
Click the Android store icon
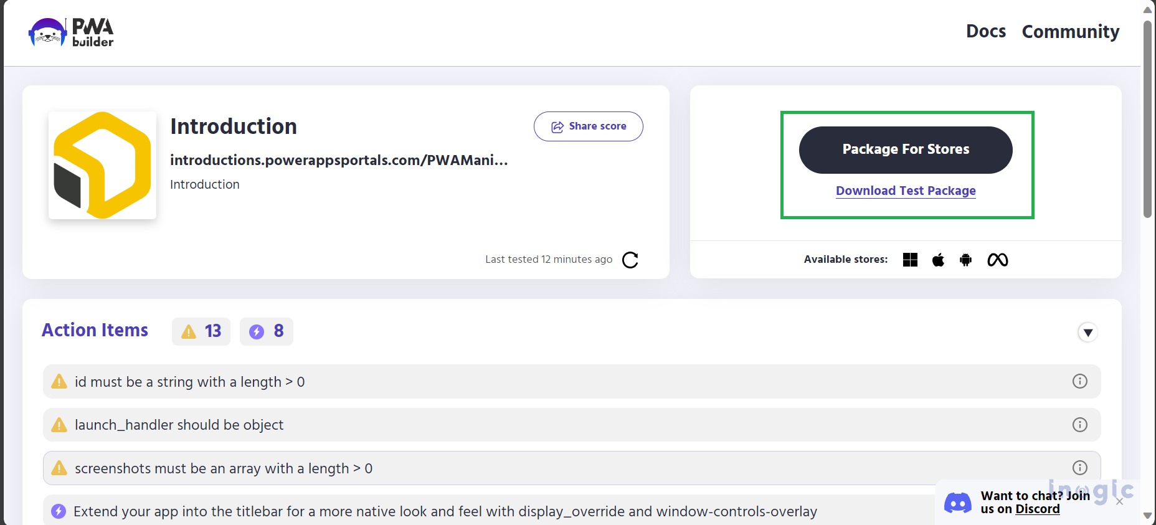(x=965, y=260)
